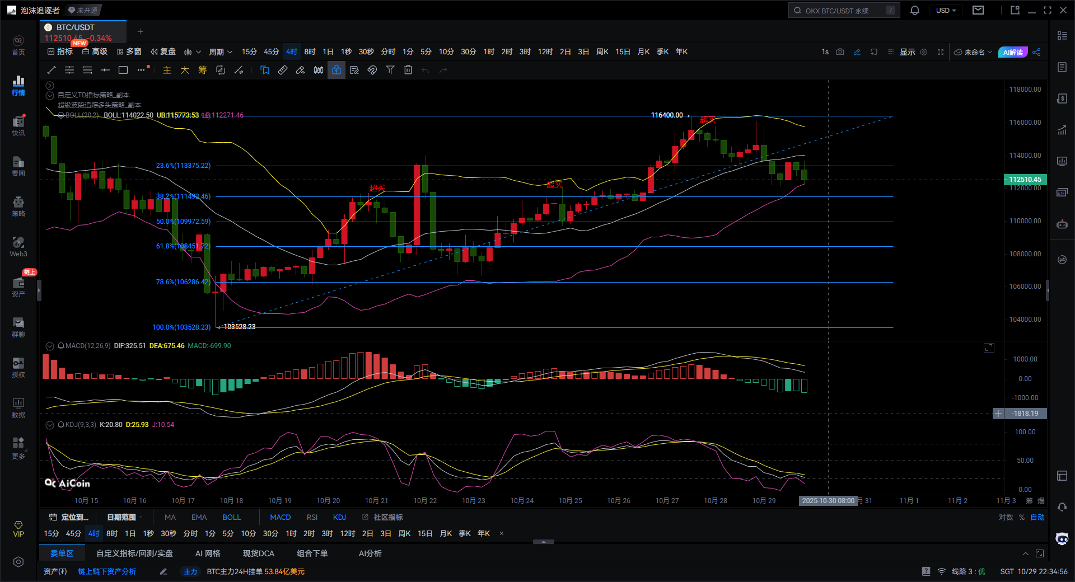Enable the RSI indicator
The image size is (1075, 582).
pyautogui.click(x=312, y=517)
